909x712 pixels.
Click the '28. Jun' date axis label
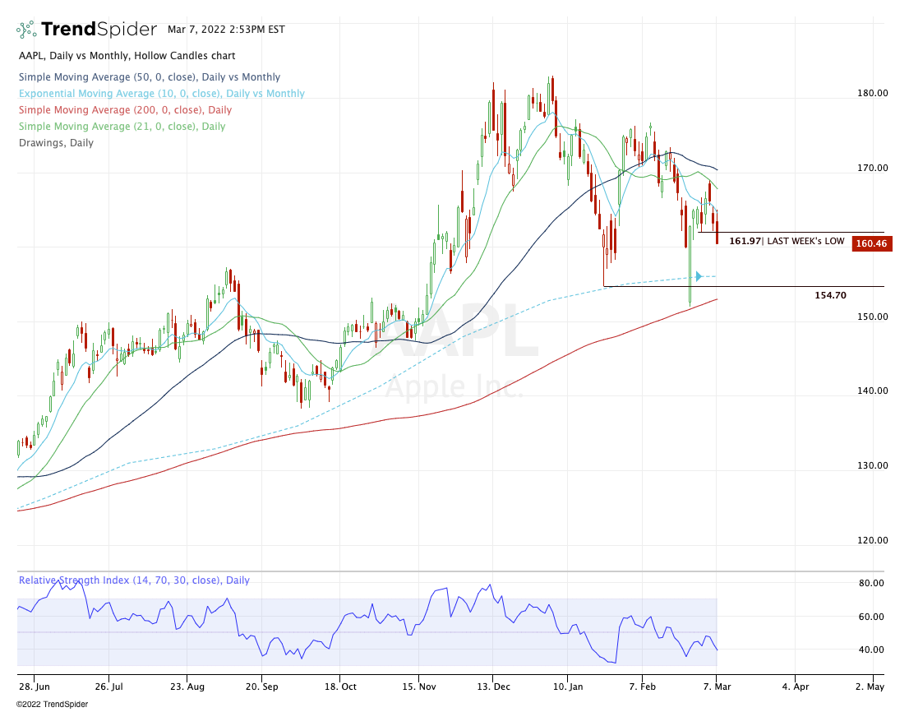coord(35,687)
